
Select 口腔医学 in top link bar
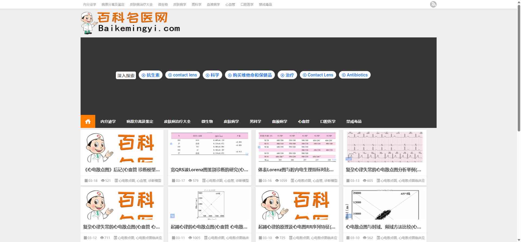(x=247, y=5)
